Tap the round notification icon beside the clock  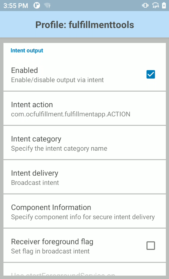37,6
